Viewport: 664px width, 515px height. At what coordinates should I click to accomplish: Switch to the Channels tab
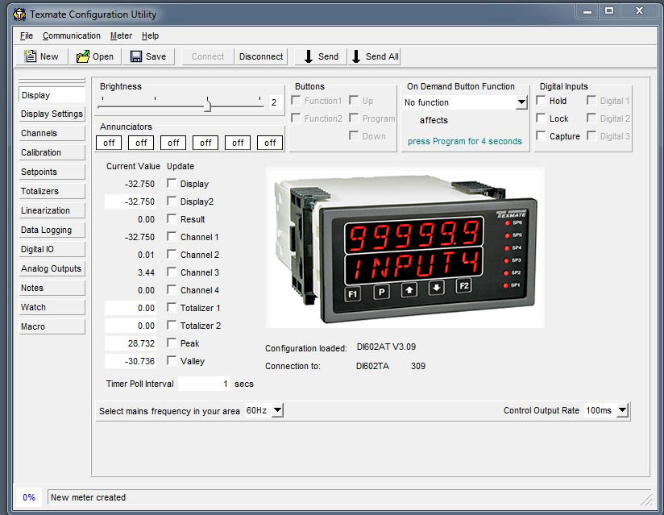[x=52, y=133]
